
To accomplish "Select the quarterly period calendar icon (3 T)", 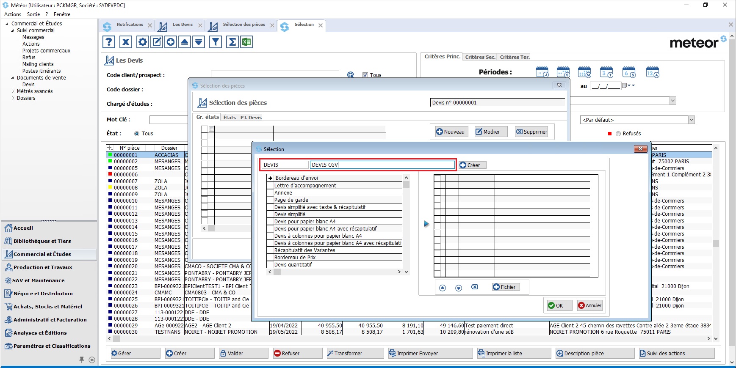I will (x=607, y=72).
